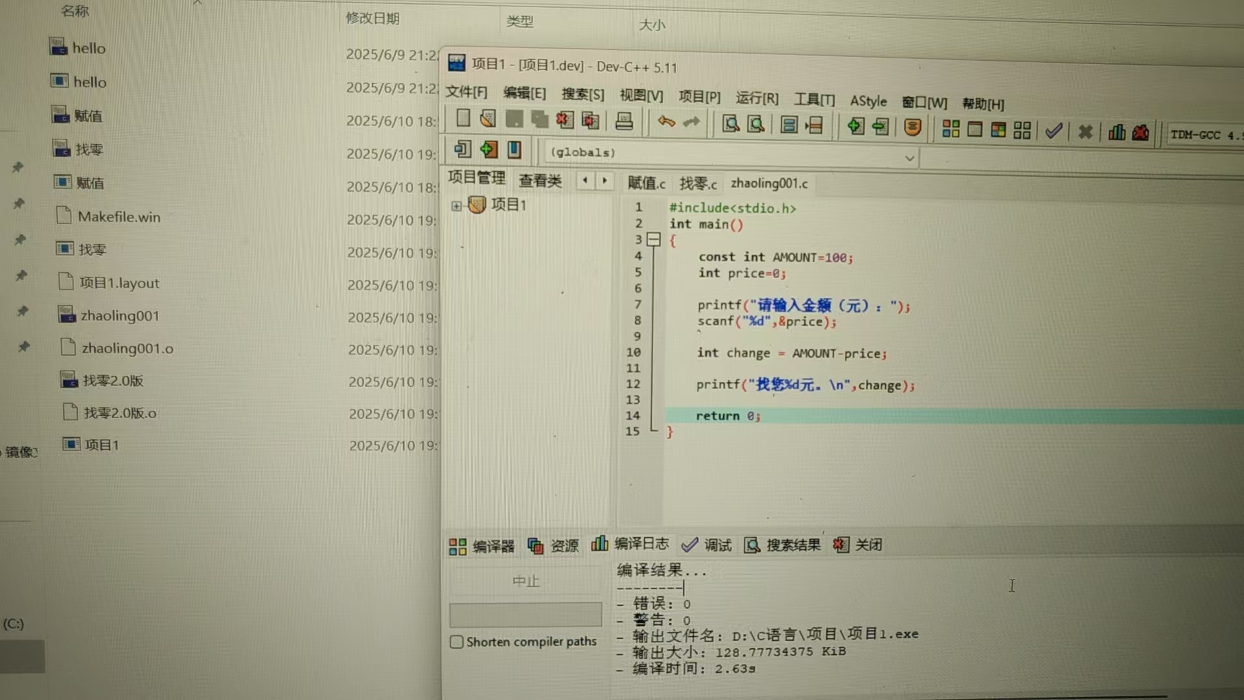Click the 关闭 panel button
Viewport: 1244px width, 700px height.
[x=858, y=545]
